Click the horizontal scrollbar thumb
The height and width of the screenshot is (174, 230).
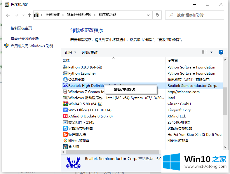tap(112, 152)
